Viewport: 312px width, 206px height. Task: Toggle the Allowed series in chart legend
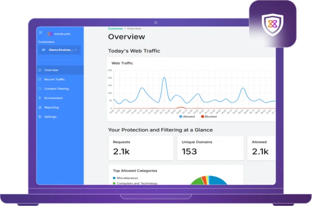pyautogui.click(x=187, y=116)
